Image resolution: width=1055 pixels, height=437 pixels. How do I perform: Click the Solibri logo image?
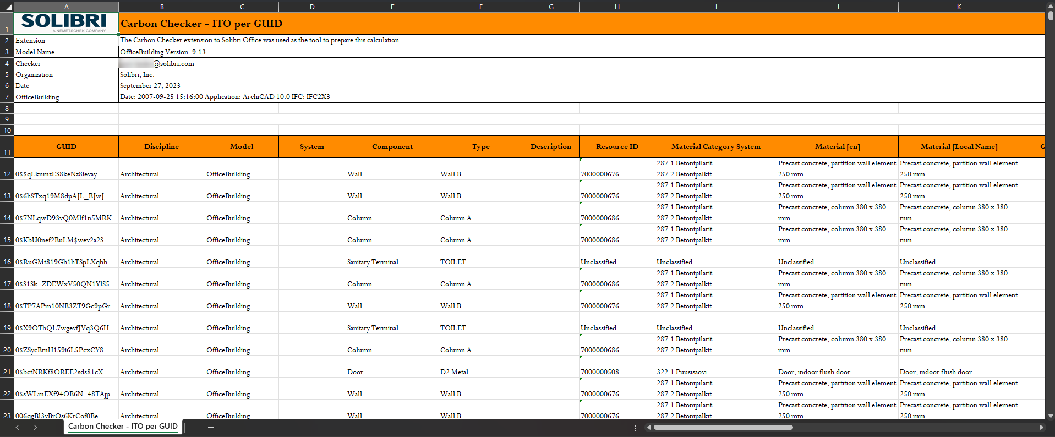pyautogui.click(x=64, y=23)
